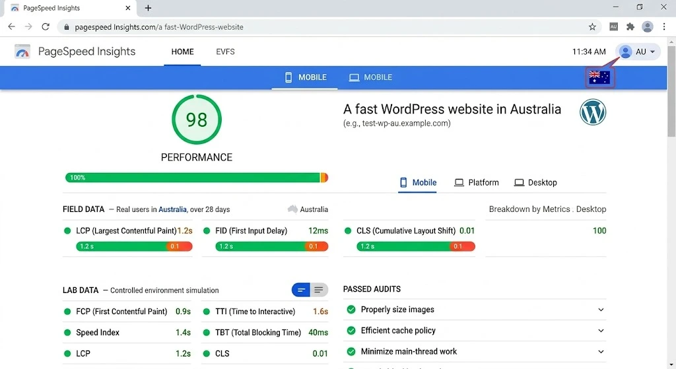Follow the Australia link in Field Data

172,209
